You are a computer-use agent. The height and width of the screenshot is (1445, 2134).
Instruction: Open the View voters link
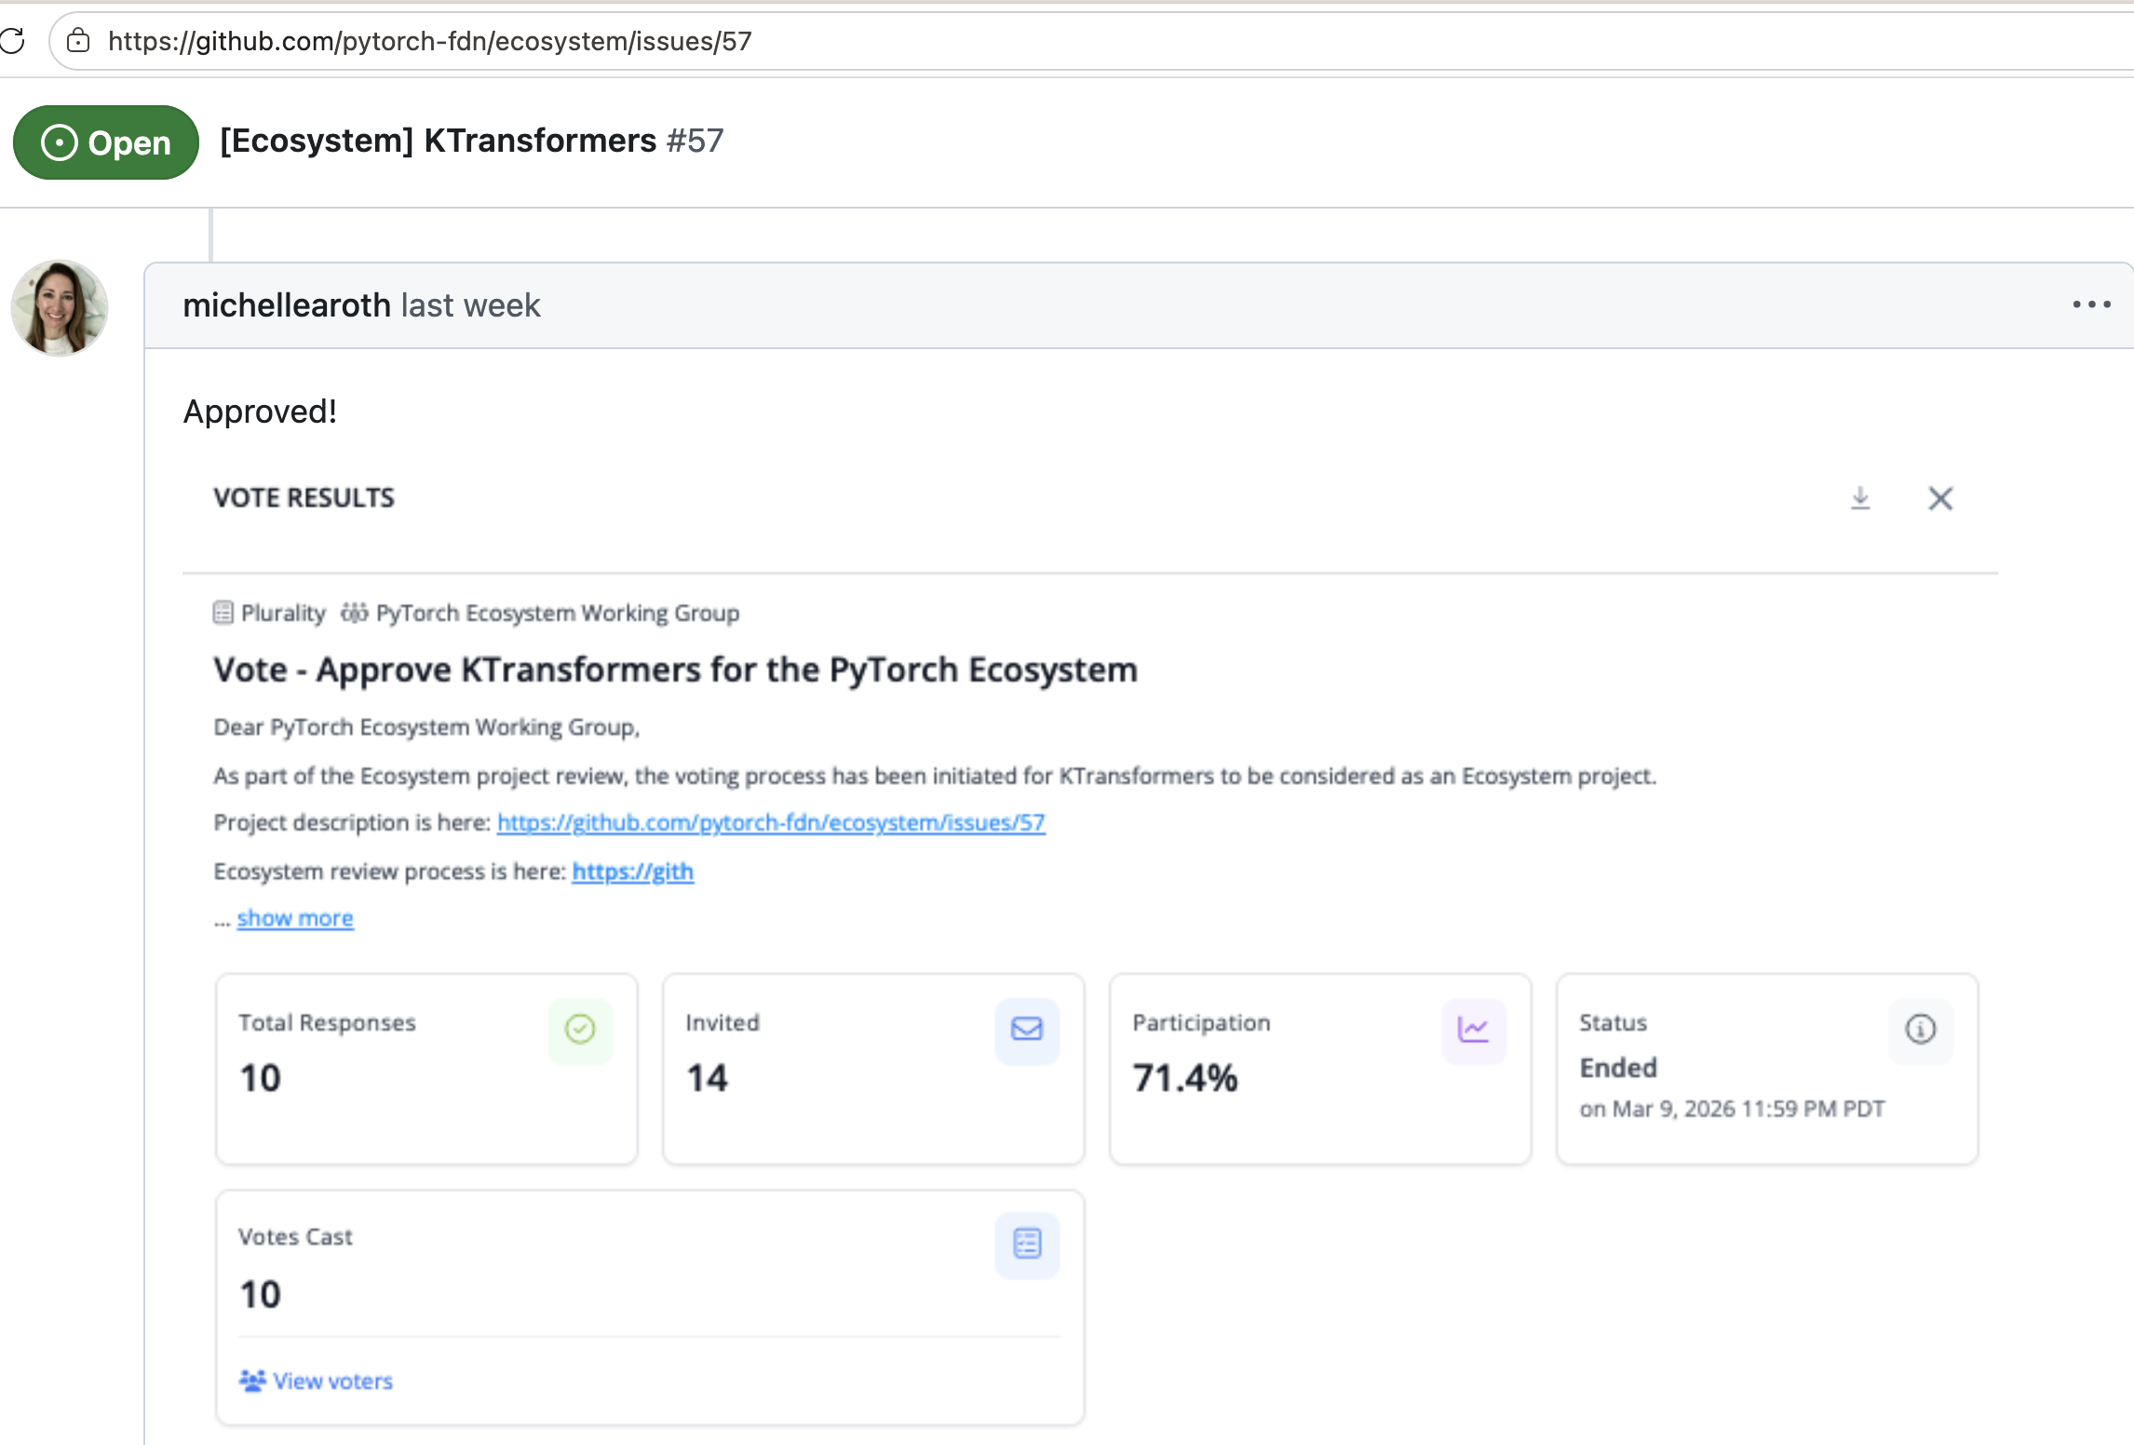pyautogui.click(x=317, y=1381)
